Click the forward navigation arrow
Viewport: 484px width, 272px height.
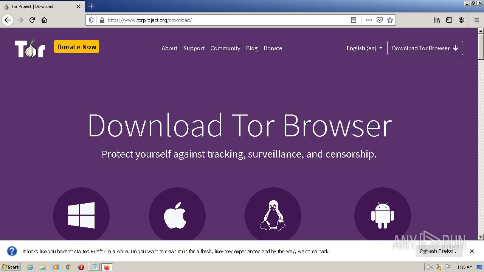pyautogui.click(x=20, y=20)
